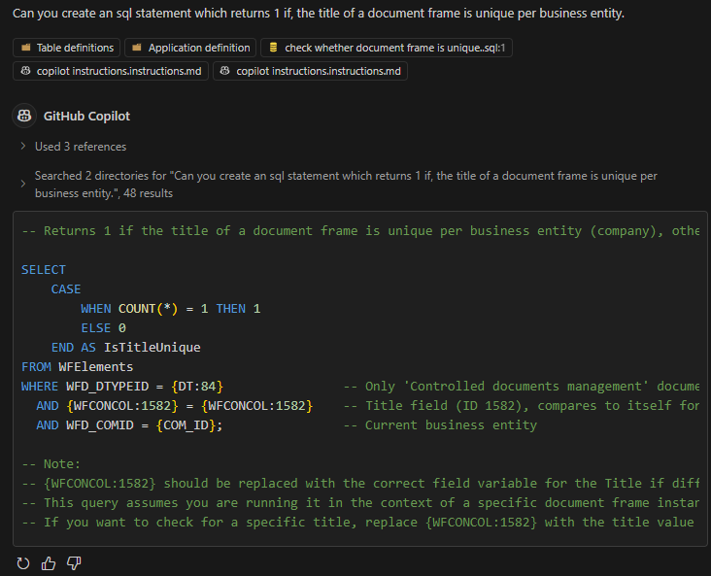Image resolution: width=711 pixels, height=576 pixels.
Task: Click IsTitleUnique alias in code
Action: (x=152, y=348)
